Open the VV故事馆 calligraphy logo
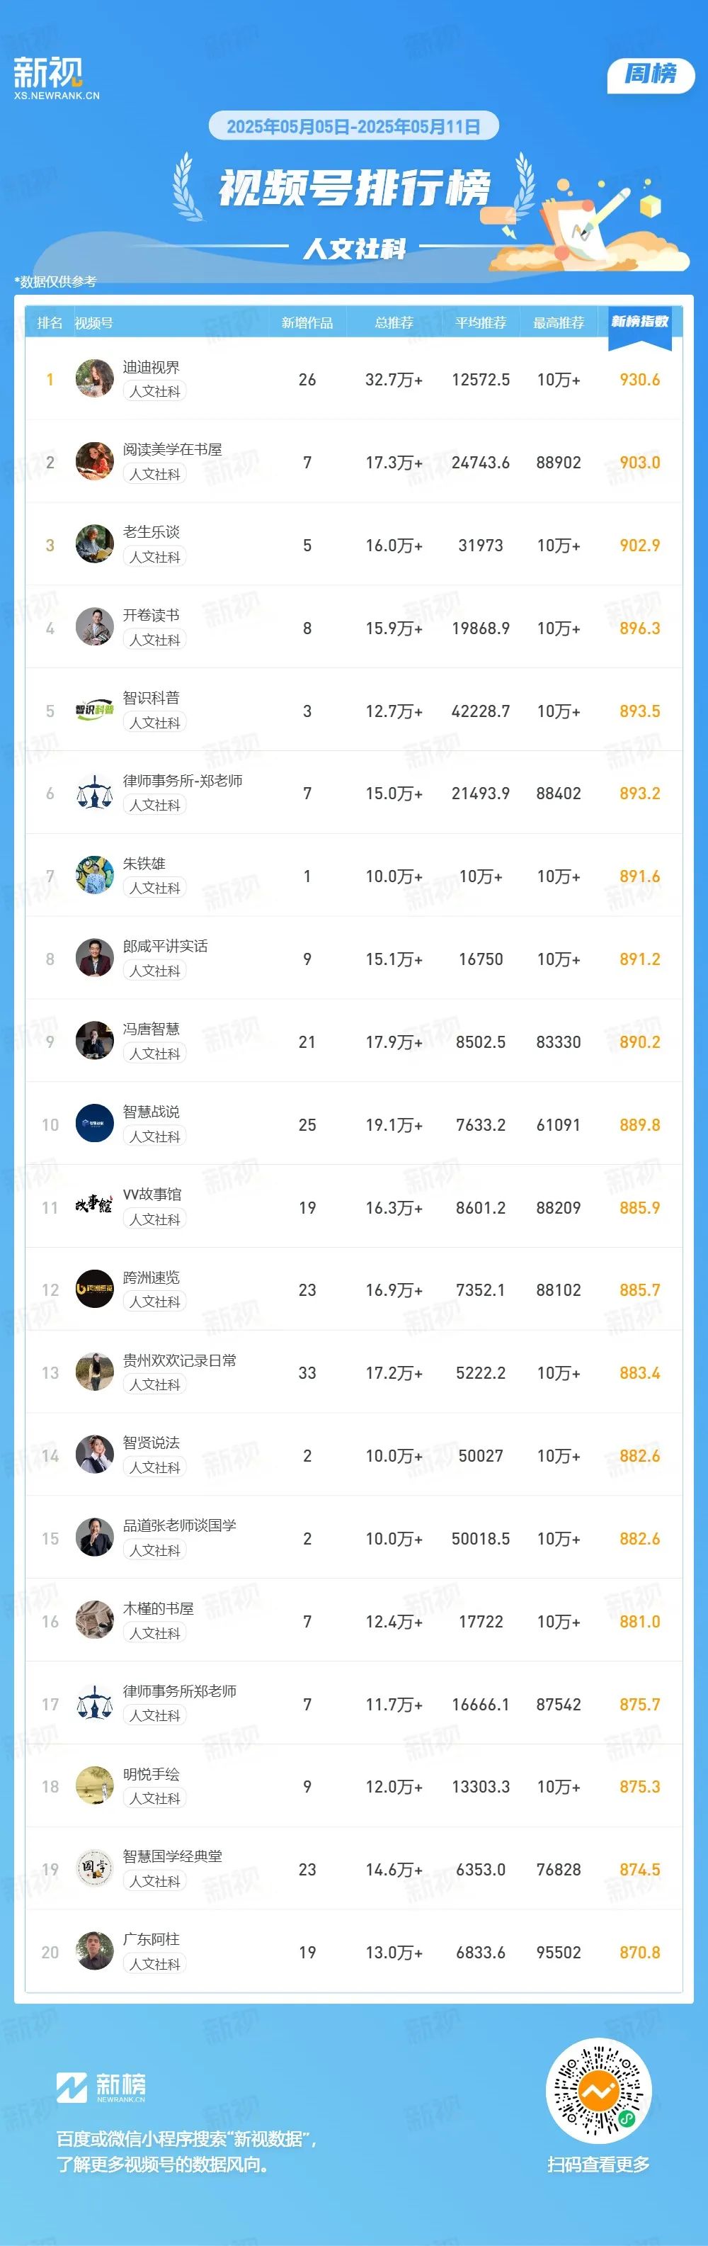 [94, 1207]
